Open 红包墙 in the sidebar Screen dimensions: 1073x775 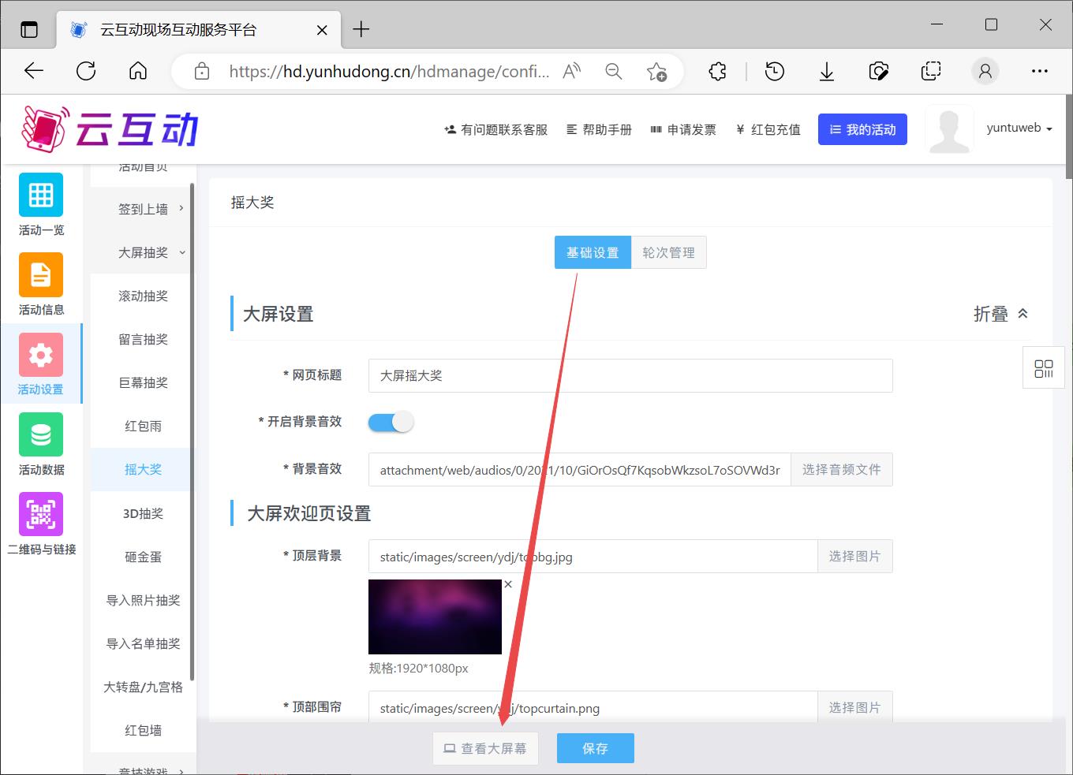[143, 730]
